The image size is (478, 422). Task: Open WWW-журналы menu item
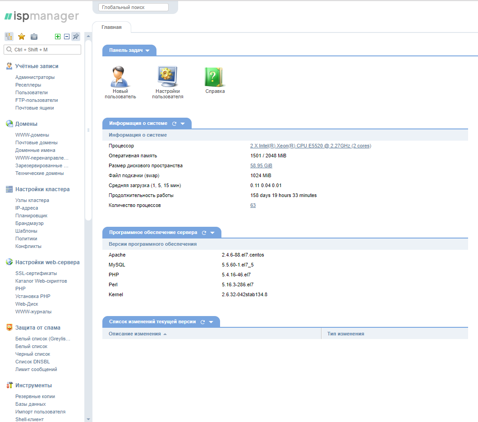click(x=33, y=312)
